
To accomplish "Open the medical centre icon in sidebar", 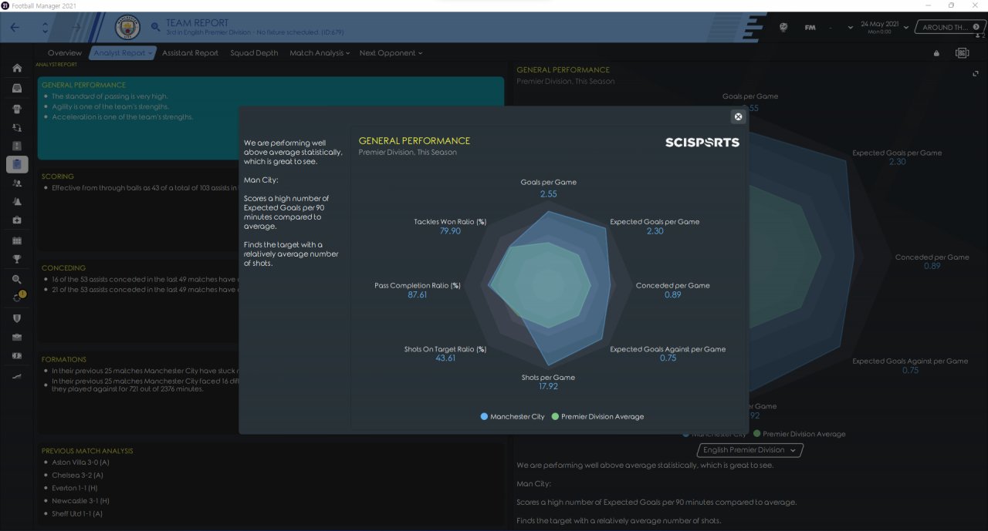I will click(17, 220).
